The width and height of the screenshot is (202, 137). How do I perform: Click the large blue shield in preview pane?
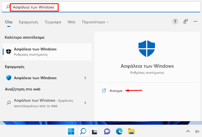pos(147,48)
